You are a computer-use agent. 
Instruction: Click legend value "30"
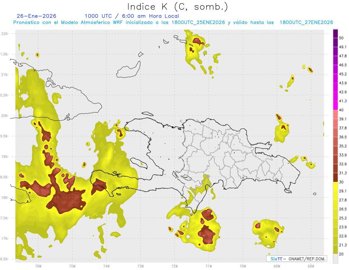coord(342,182)
